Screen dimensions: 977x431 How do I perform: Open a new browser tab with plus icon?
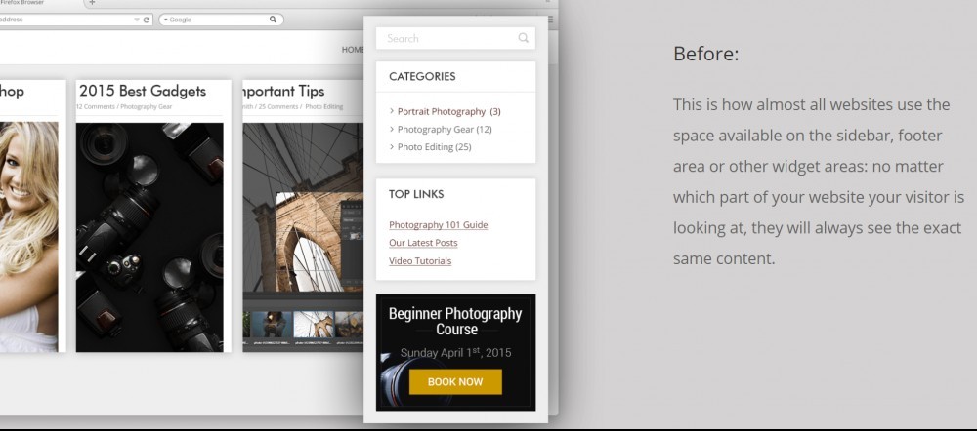pos(92,3)
